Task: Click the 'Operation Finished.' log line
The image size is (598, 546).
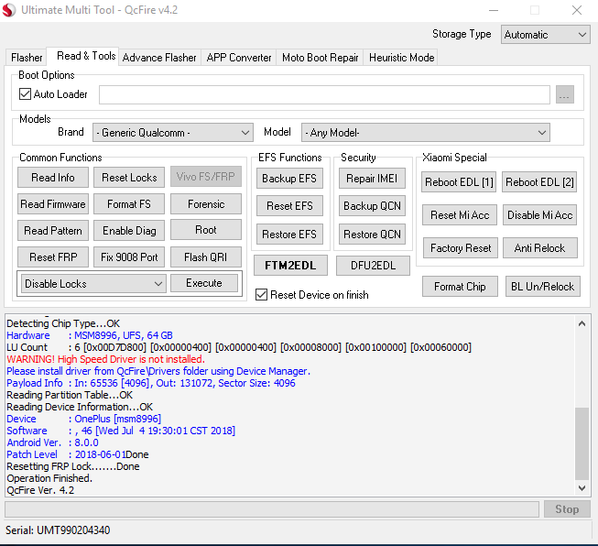Action: pos(49,478)
